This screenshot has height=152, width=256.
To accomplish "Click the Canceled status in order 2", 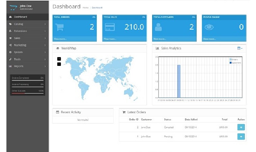I will (169, 127).
